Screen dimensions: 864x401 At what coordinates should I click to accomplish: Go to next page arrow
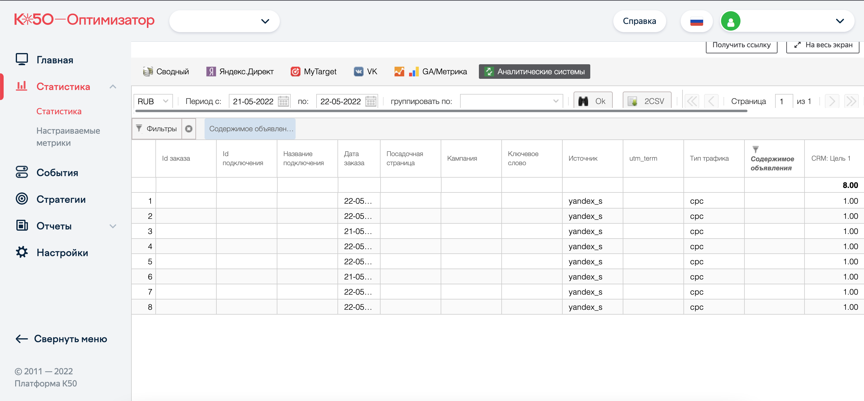832,101
